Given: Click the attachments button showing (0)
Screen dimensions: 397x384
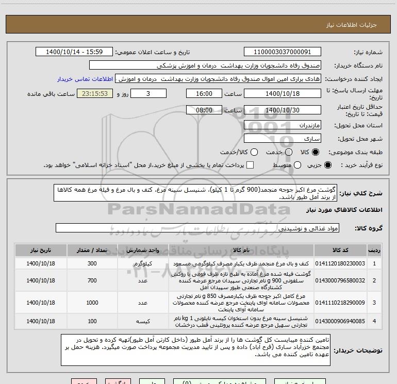Looking at the screenshot, I should (220, 381).
